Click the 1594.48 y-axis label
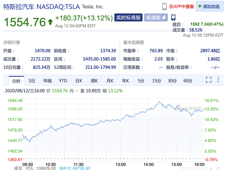The image size is (225, 170). click(15, 101)
